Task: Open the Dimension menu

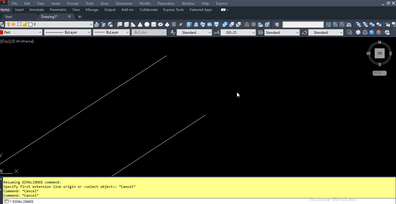Action: (124, 4)
